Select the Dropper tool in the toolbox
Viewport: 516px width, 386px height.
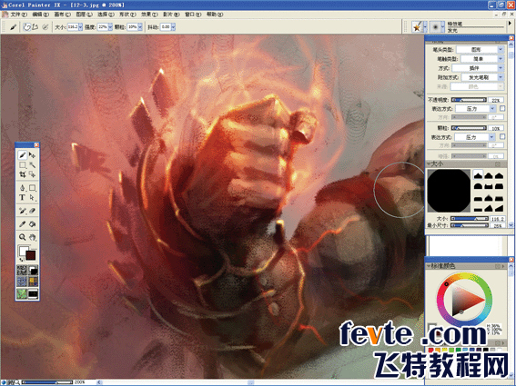click(x=23, y=224)
